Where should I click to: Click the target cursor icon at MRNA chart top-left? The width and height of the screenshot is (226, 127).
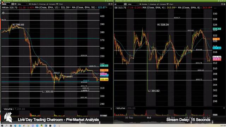[x=3, y=13]
